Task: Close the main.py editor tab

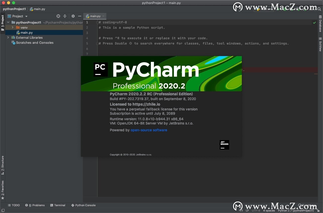Action: (103, 16)
